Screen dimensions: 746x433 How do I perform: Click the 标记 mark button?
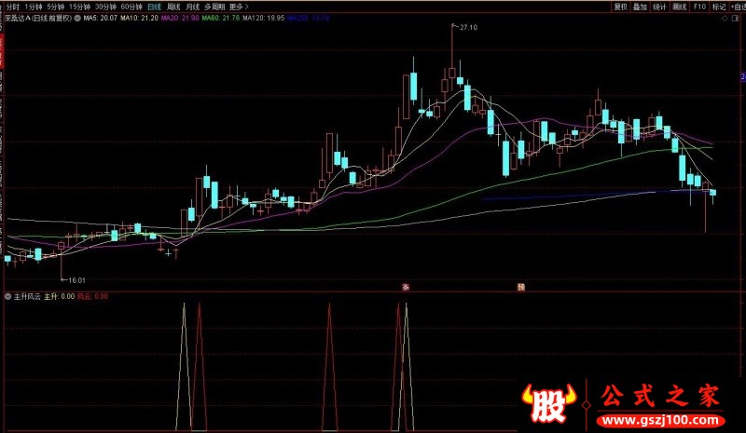(x=718, y=7)
